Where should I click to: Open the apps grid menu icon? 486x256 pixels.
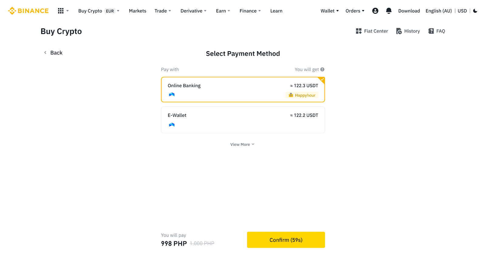coord(61,11)
